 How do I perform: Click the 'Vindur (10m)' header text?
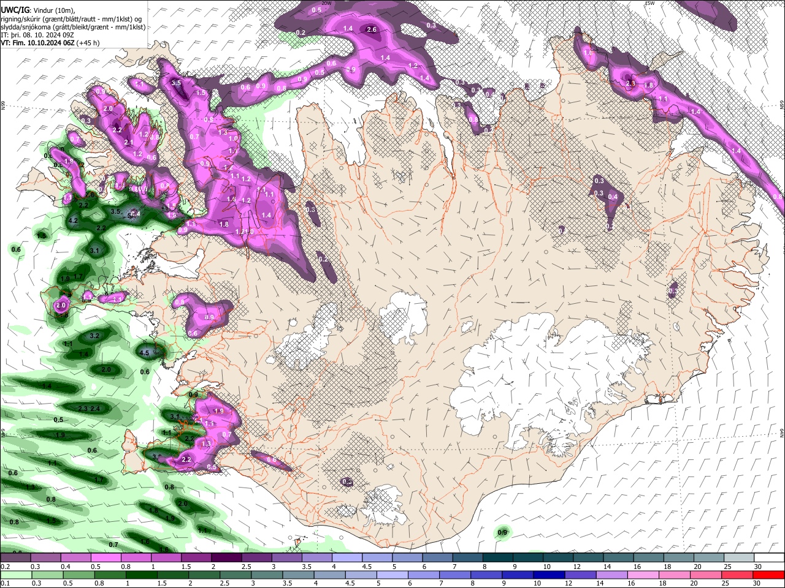coord(53,10)
